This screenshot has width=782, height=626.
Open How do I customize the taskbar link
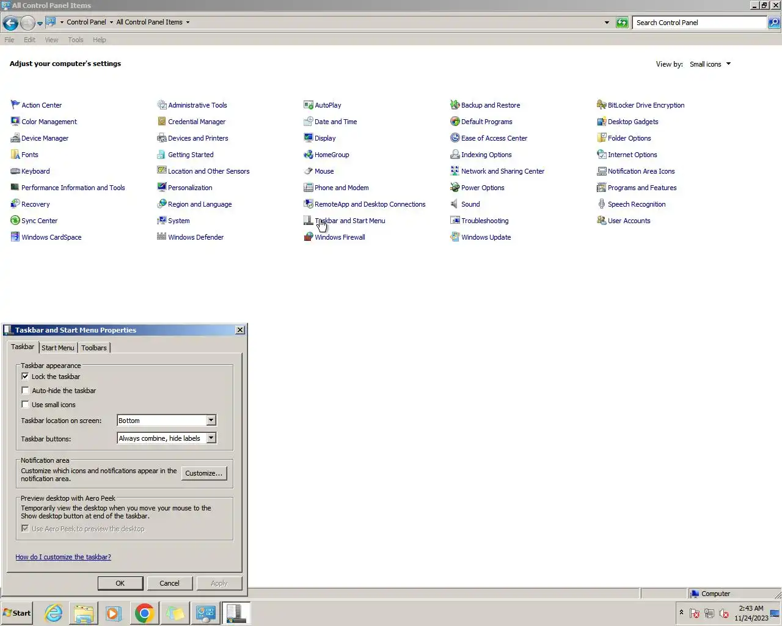[x=63, y=557]
